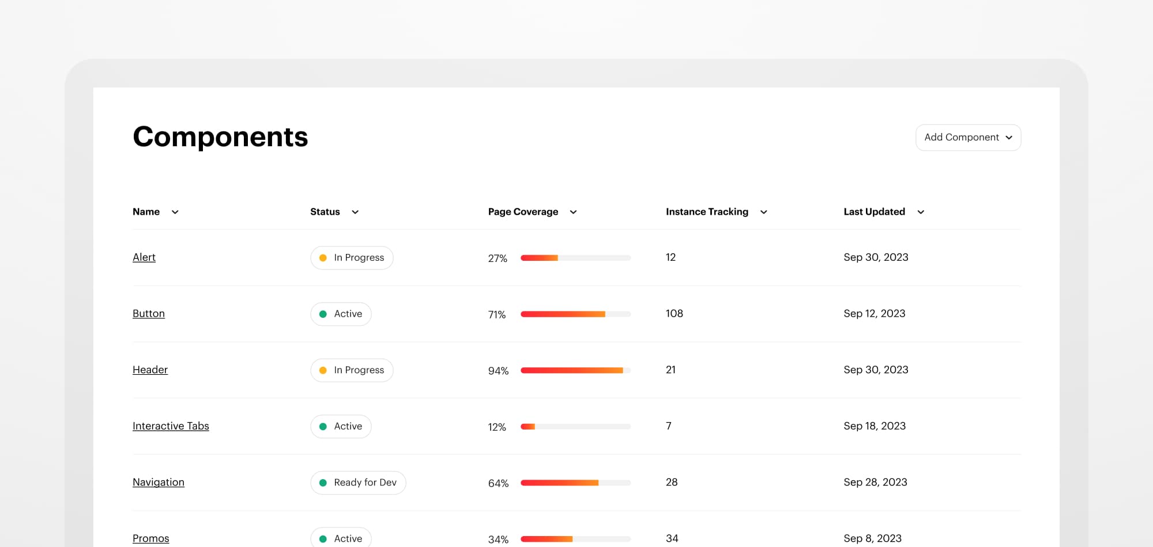1153x547 pixels.
Task: Click the 27% coverage value
Action: (x=498, y=259)
